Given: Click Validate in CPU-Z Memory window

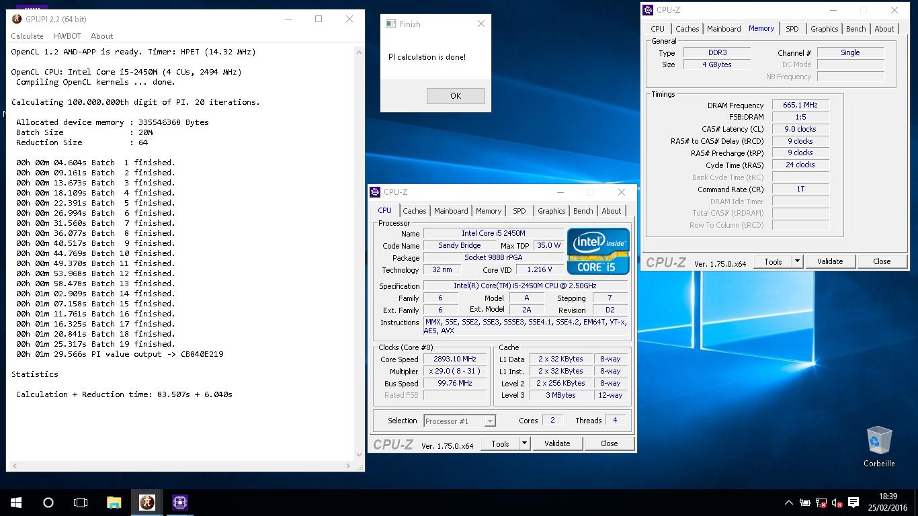Looking at the screenshot, I should coord(830,261).
